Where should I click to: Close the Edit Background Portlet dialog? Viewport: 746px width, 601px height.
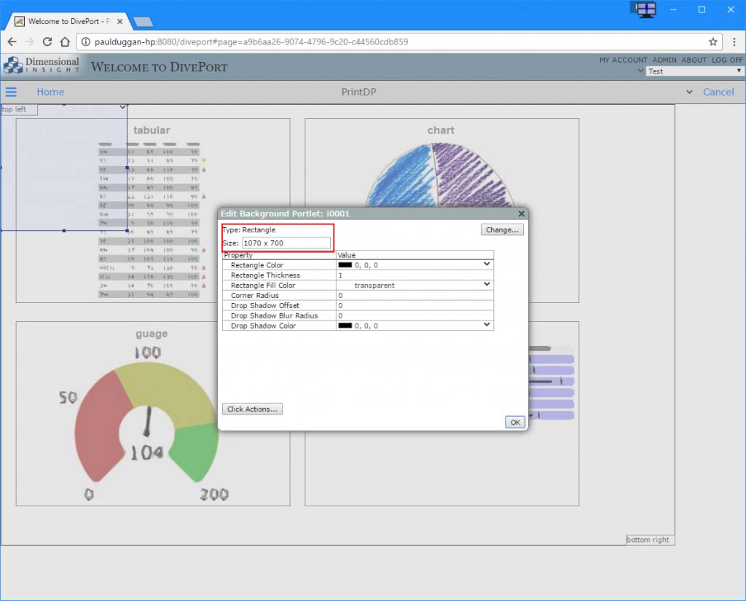click(x=521, y=214)
